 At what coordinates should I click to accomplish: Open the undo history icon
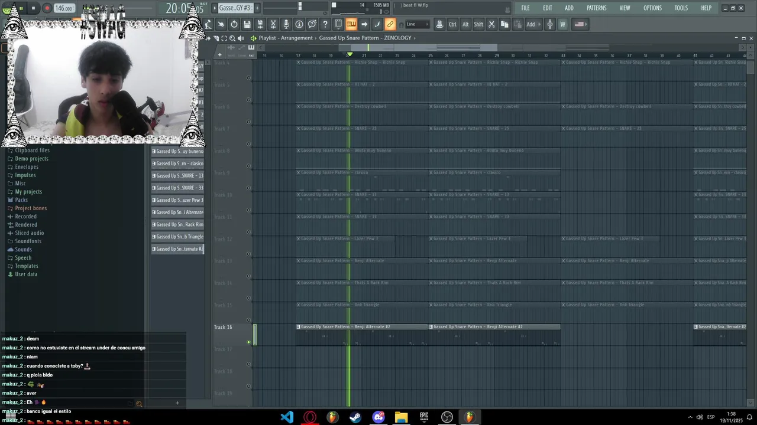[x=234, y=24]
